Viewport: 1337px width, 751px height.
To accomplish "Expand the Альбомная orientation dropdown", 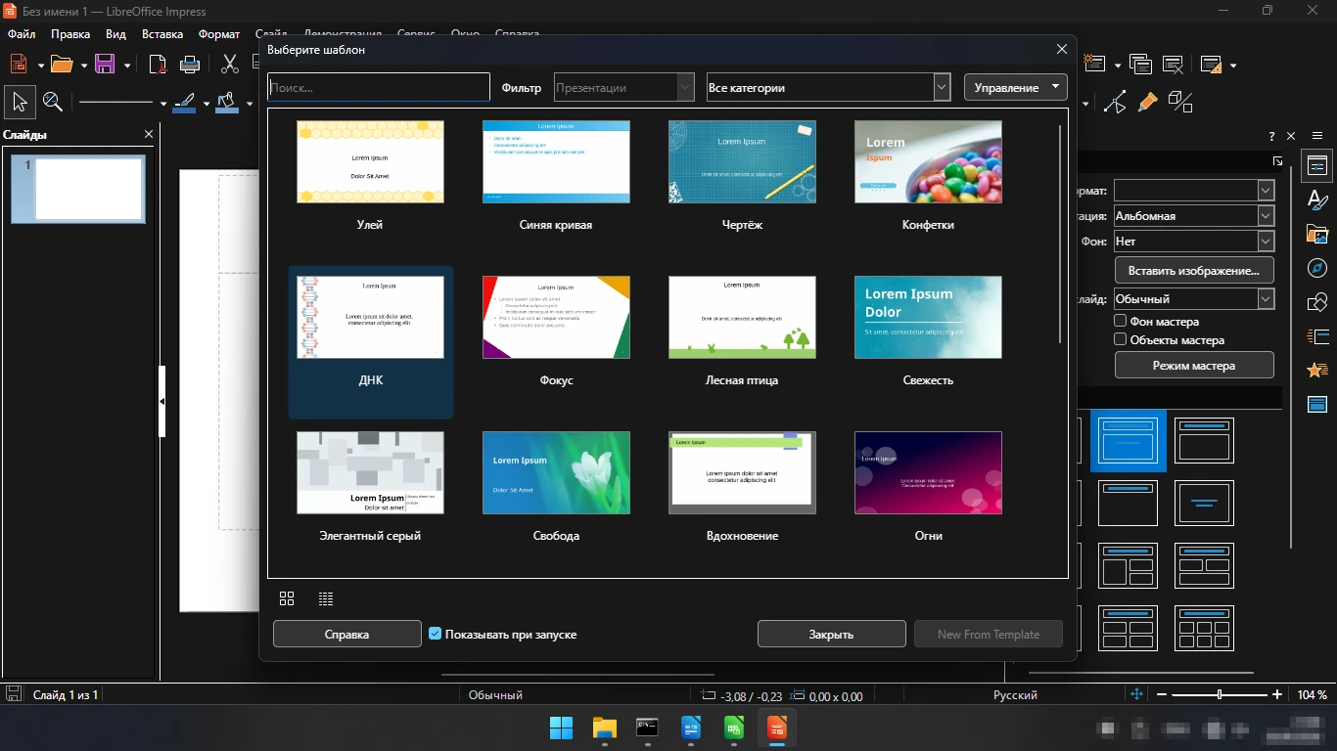I will tap(1266, 216).
